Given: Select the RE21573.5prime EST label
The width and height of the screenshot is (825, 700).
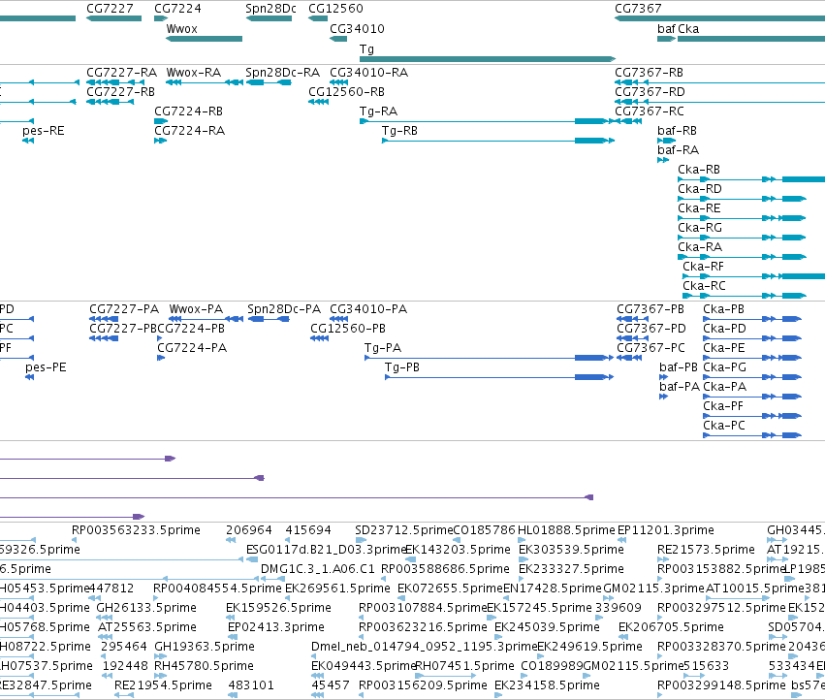Looking at the screenshot, I should tap(706, 550).
